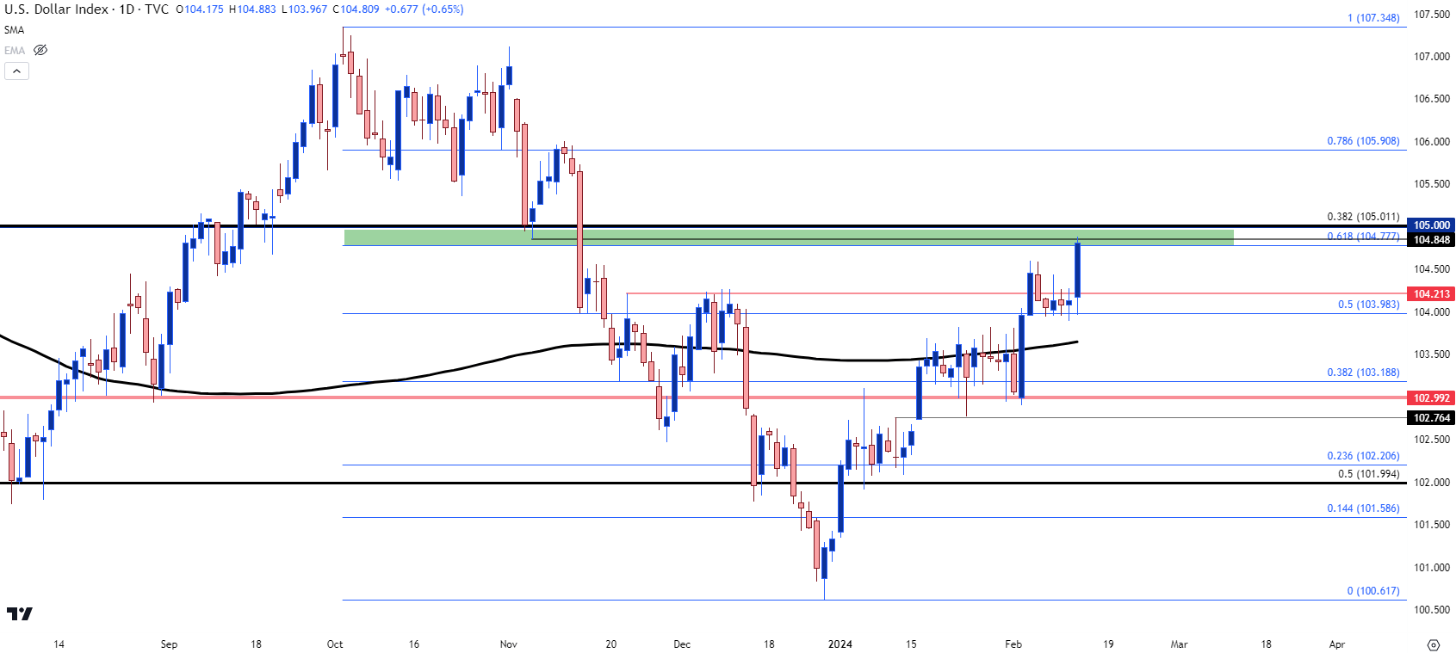Select the 0.618 (104.777) Fibonacci label
The image size is (1456, 653).
(x=1363, y=237)
